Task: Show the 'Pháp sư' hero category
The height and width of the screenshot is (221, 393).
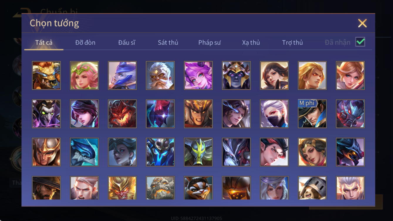Action: click(x=209, y=43)
